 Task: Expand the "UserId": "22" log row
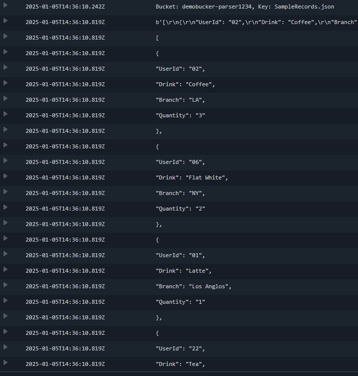click(6, 347)
